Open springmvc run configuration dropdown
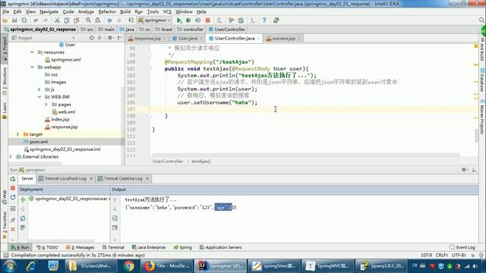The image size is (486, 273). click(154, 20)
